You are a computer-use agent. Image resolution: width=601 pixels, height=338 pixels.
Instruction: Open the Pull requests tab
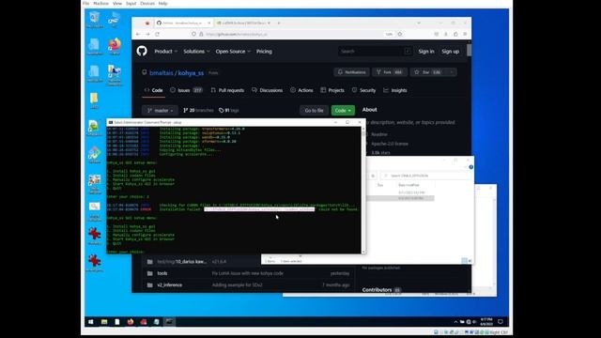click(227, 90)
